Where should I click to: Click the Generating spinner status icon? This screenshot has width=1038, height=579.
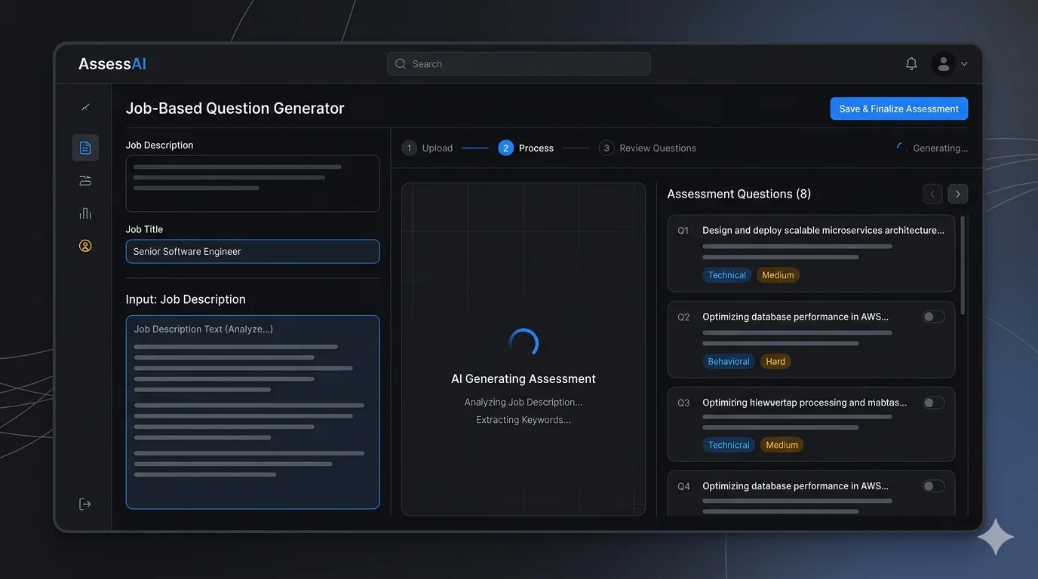[901, 148]
